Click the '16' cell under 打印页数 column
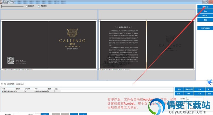The width and height of the screenshot is (213, 115). (x=29, y=91)
